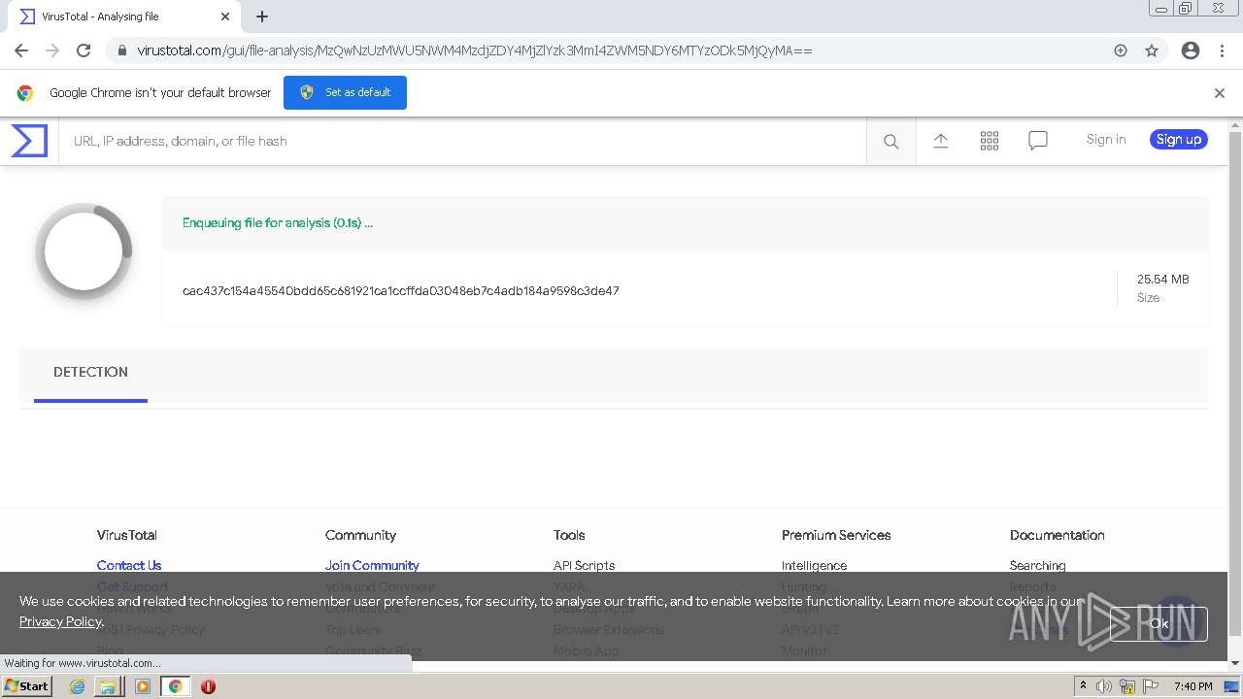
Task: Click the search magnifier icon
Action: click(890, 142)
